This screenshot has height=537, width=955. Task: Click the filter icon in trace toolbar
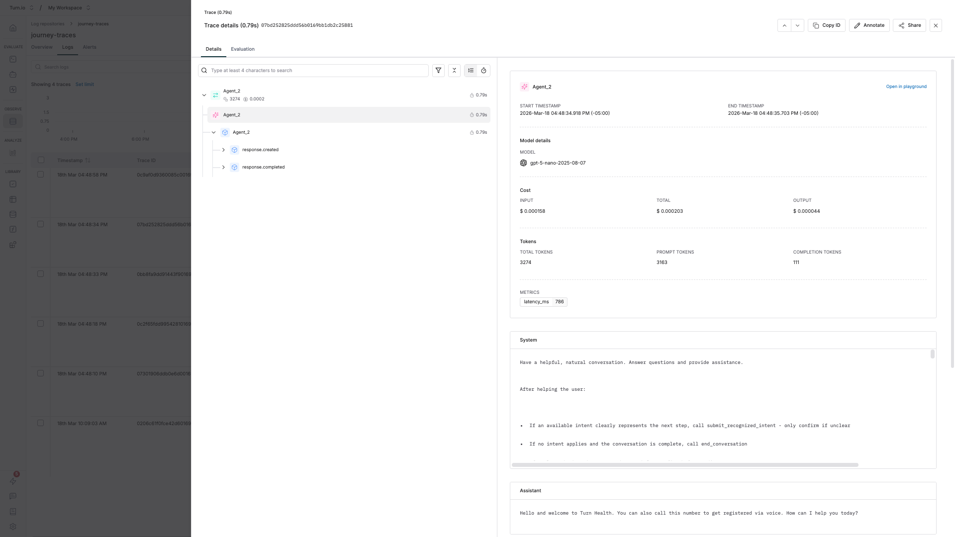(x=438, y=71)
